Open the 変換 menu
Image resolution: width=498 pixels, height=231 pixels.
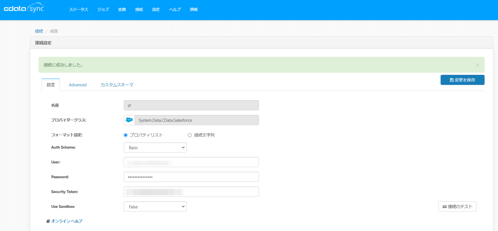(x=122, y=10)
